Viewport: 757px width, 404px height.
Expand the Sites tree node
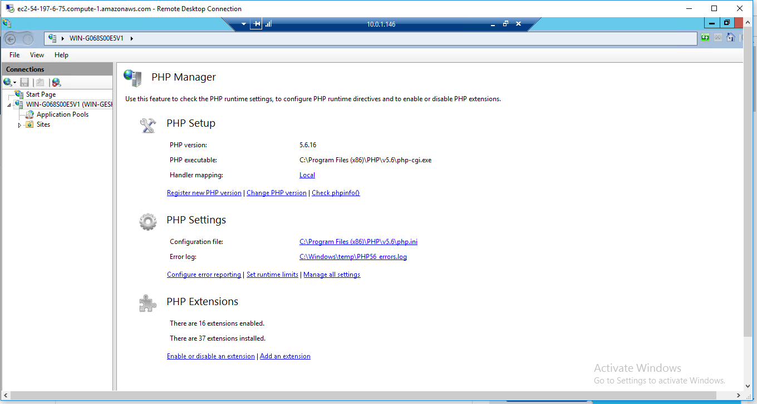[20, 124]
